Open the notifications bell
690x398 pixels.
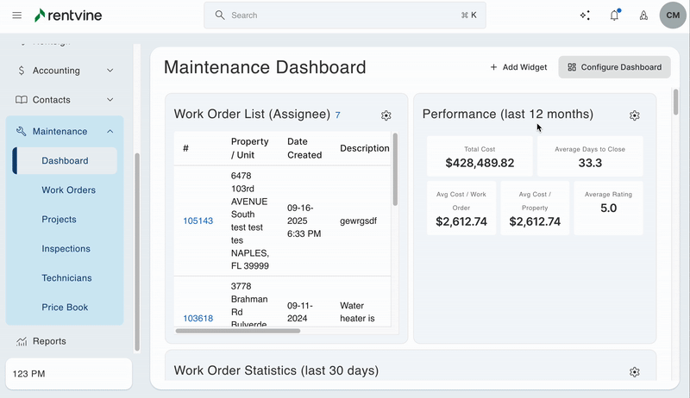(x=614, y=16)
